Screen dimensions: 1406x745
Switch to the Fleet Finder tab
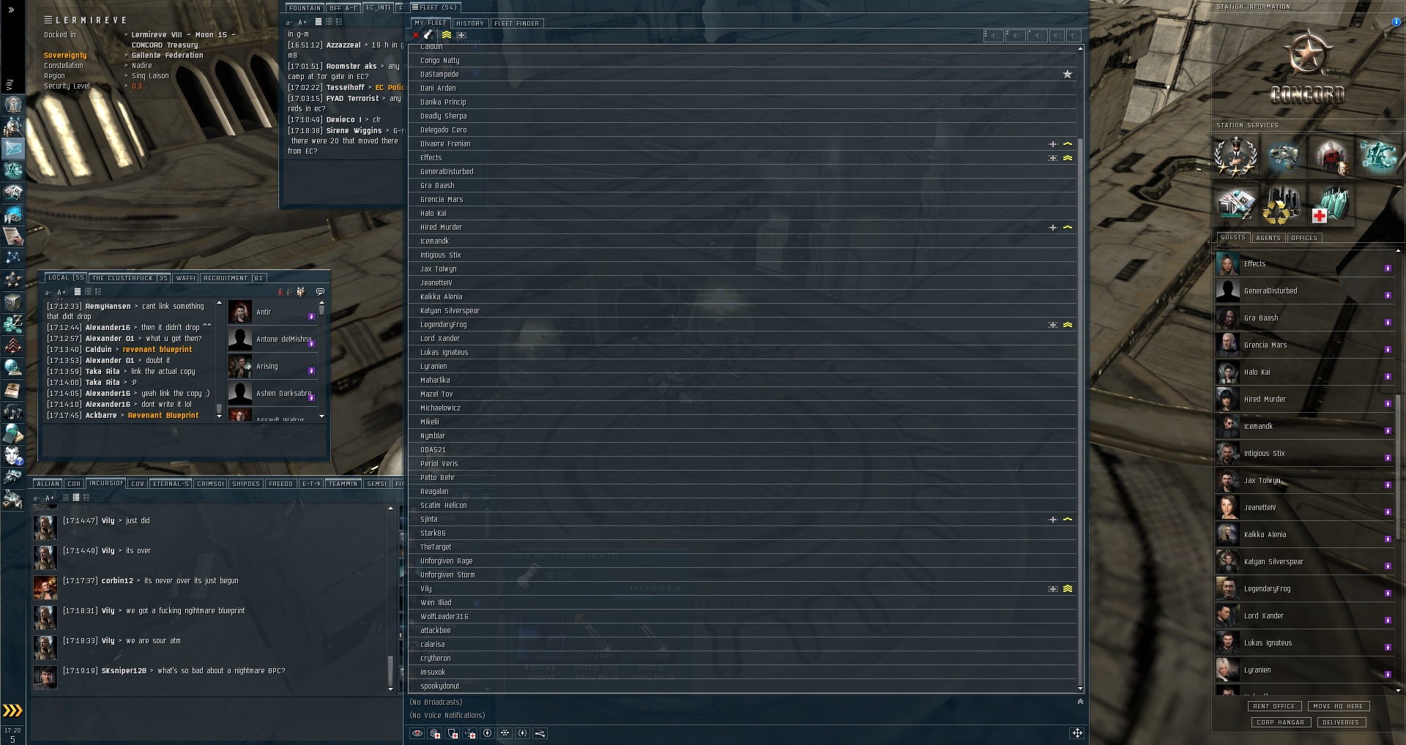coord(517,23)
